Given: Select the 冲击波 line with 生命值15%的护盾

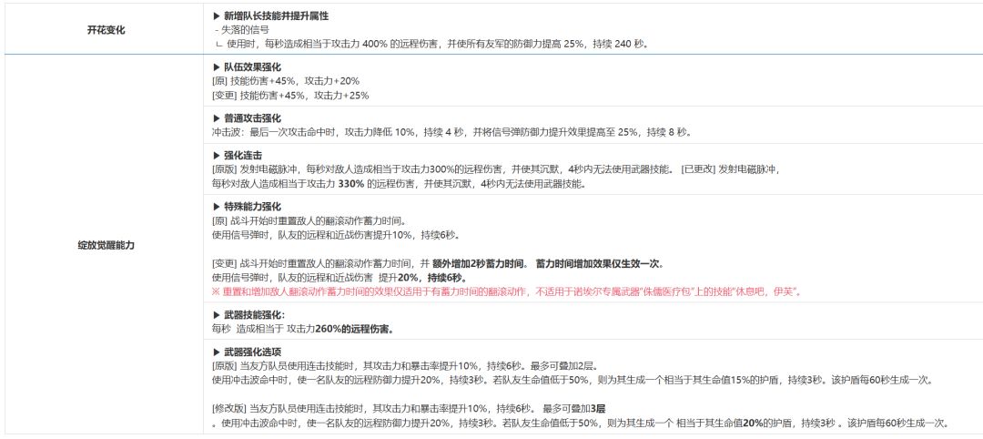Looking at the screenshot, I should click(573, 381).
